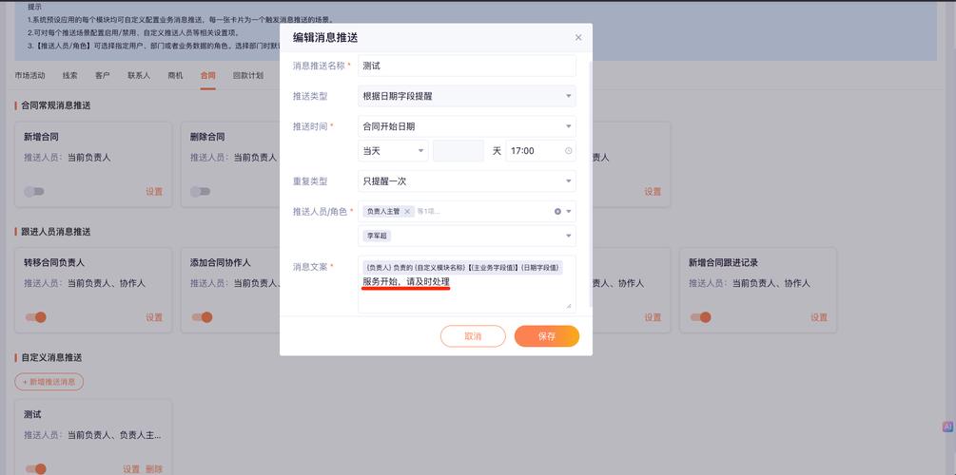Remove the 负责人主管 tag via its x
Image resolution: width=956 pixels, height=475 pixels.
point(407,211)
